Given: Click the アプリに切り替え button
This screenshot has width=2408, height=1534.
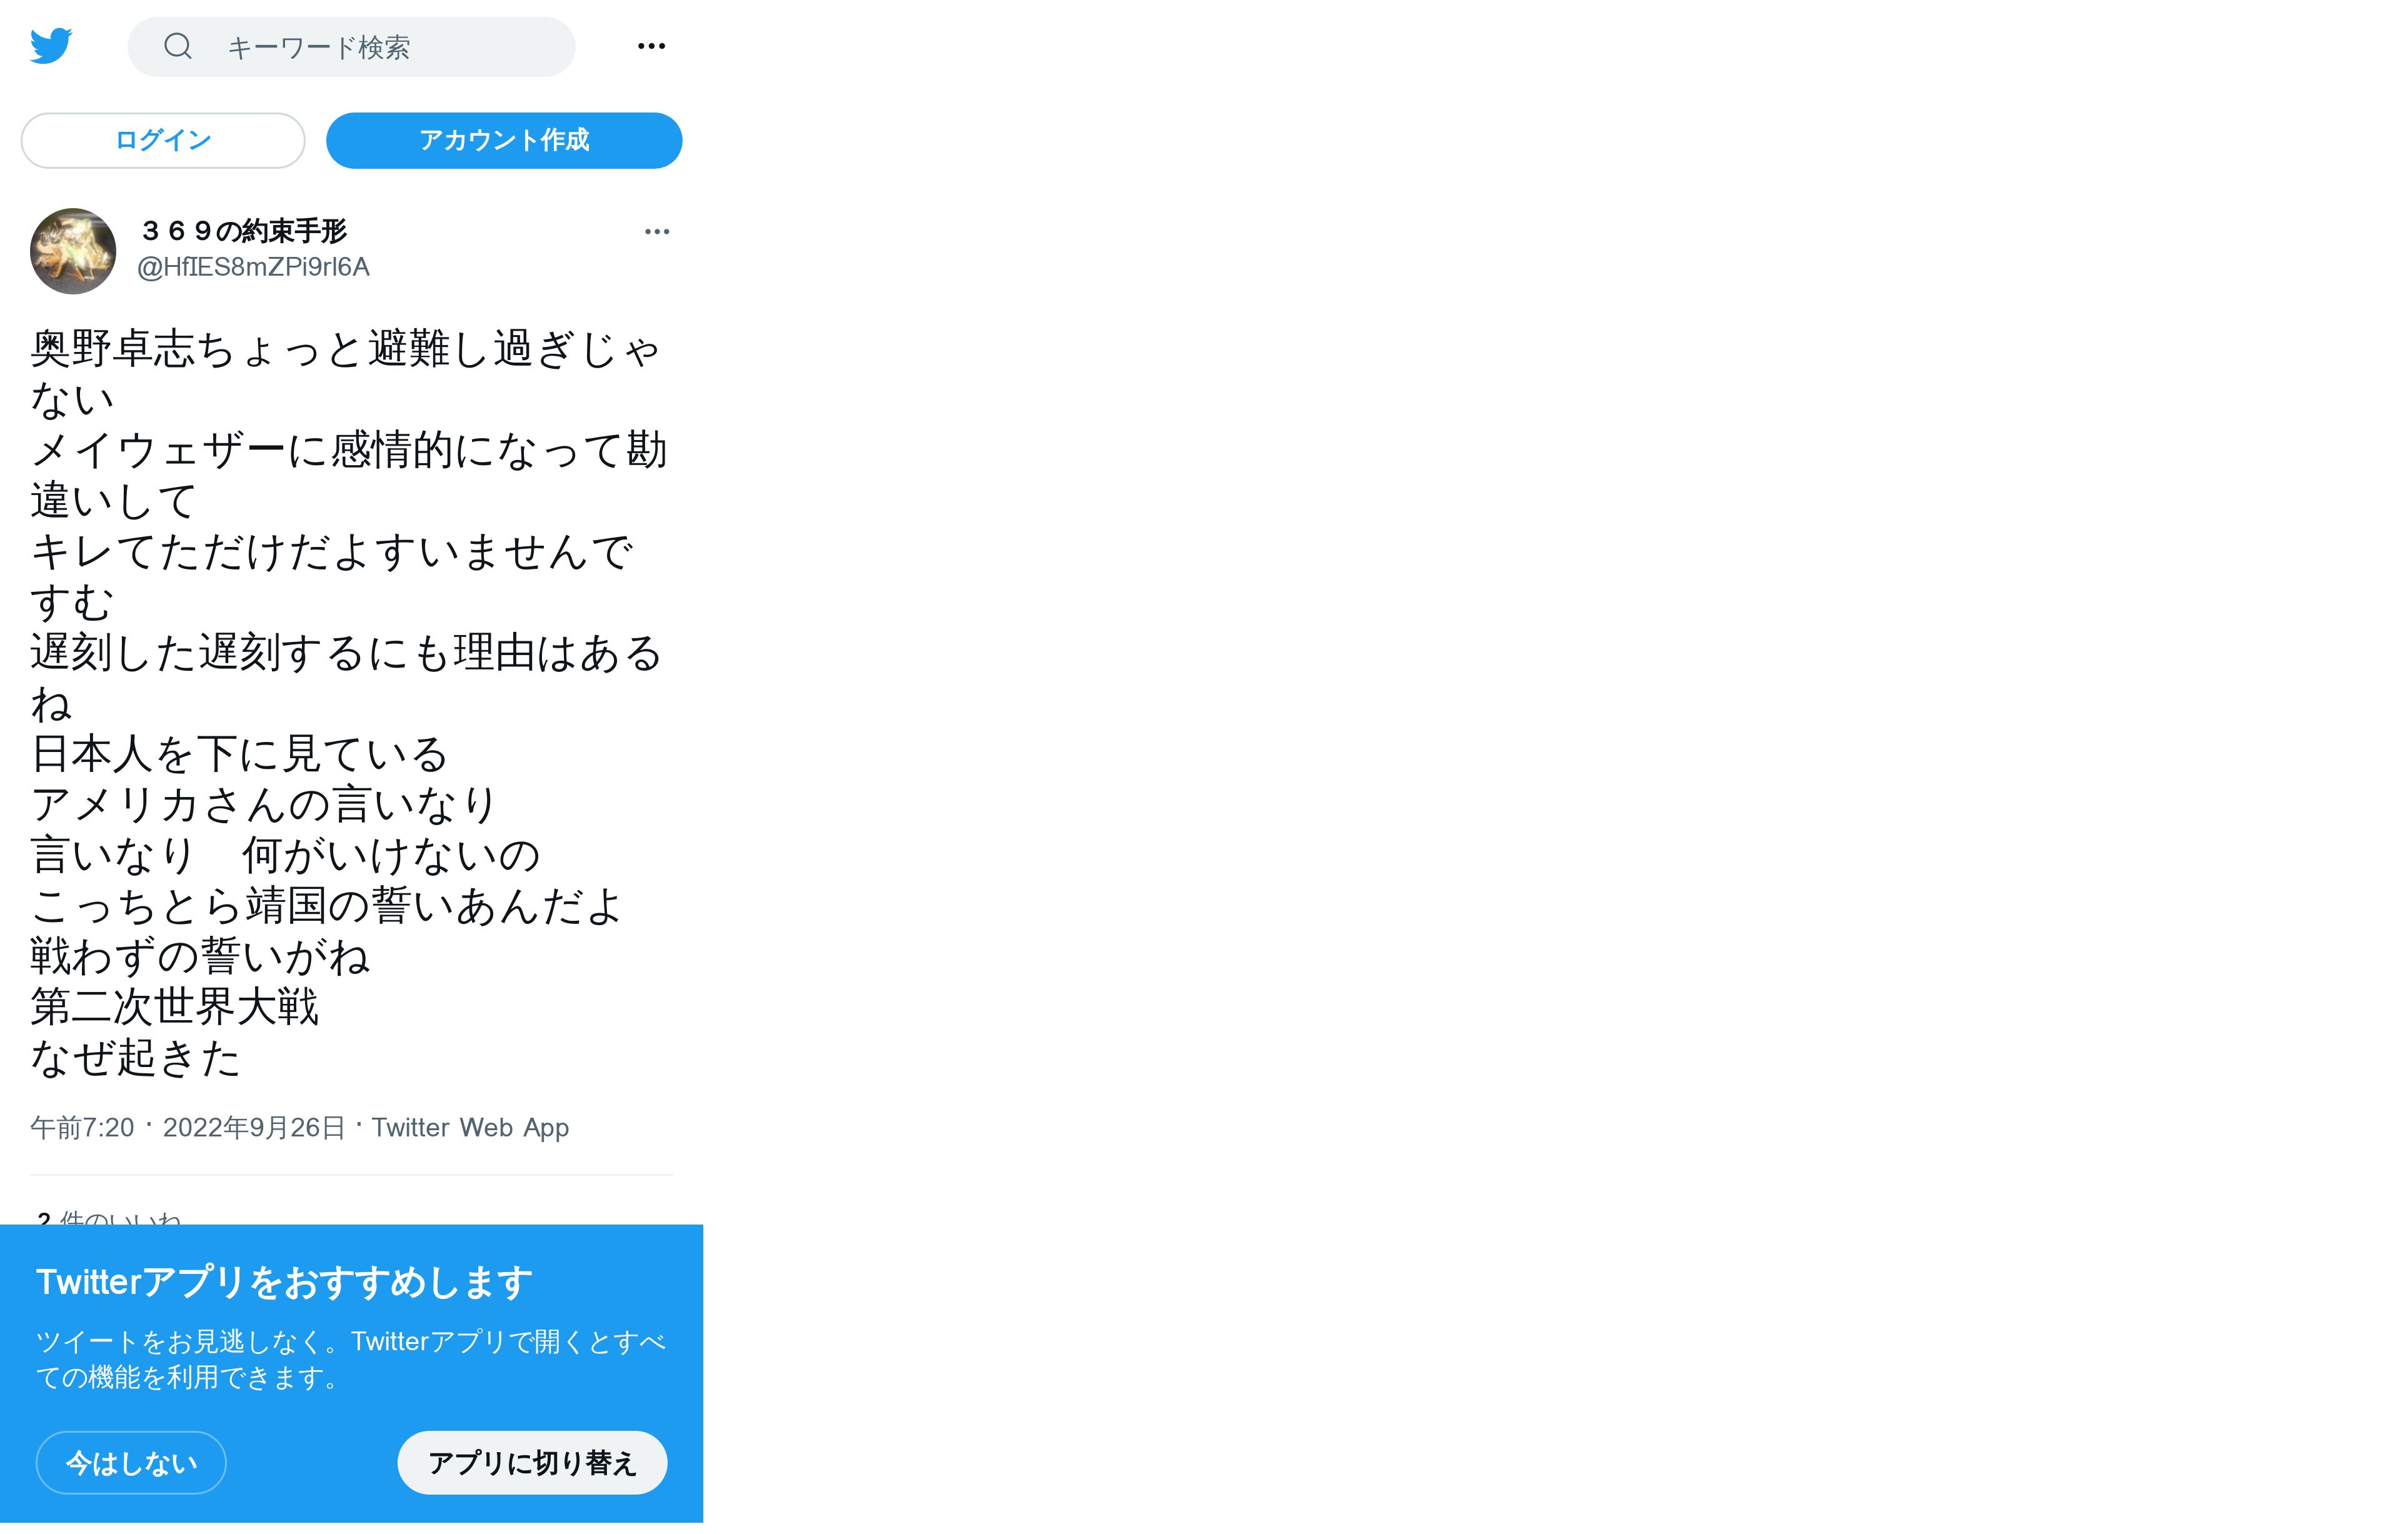Looking at the screenshot, I should tap(532, 1463).
